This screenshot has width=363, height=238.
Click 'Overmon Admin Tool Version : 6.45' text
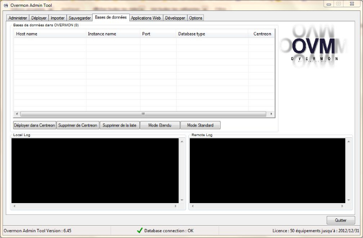[38, 231]
